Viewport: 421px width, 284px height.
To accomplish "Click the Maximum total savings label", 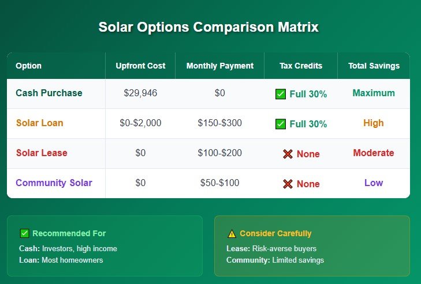I will [374, 93].
